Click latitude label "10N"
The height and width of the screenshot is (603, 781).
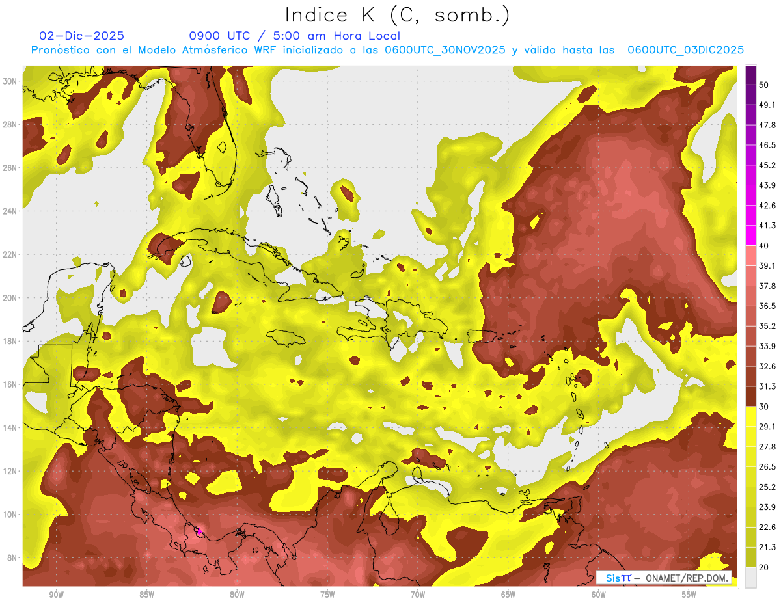(10, 515)
